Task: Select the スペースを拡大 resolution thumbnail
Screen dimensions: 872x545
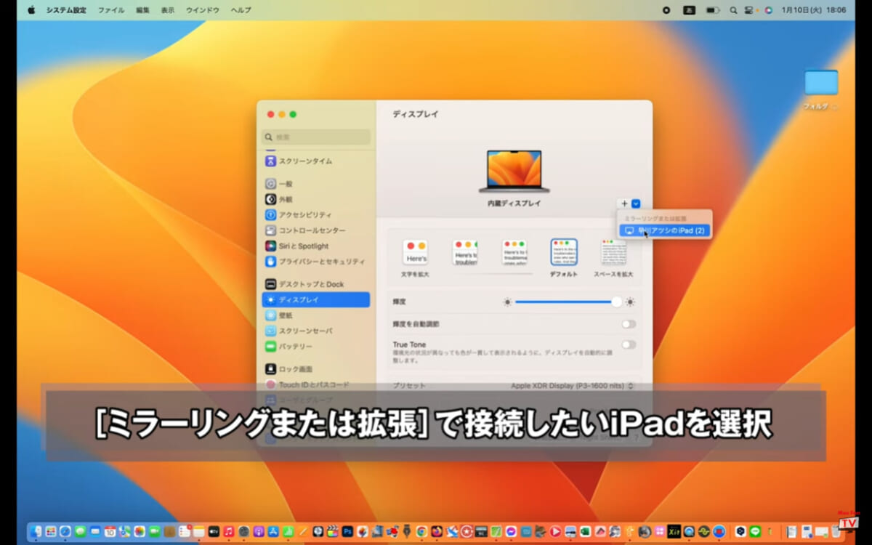Action: (613, 252)
